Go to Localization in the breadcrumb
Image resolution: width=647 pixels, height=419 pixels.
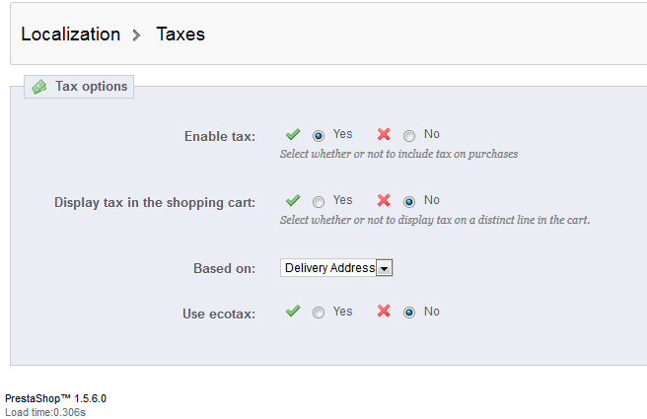tap(70, 35)
